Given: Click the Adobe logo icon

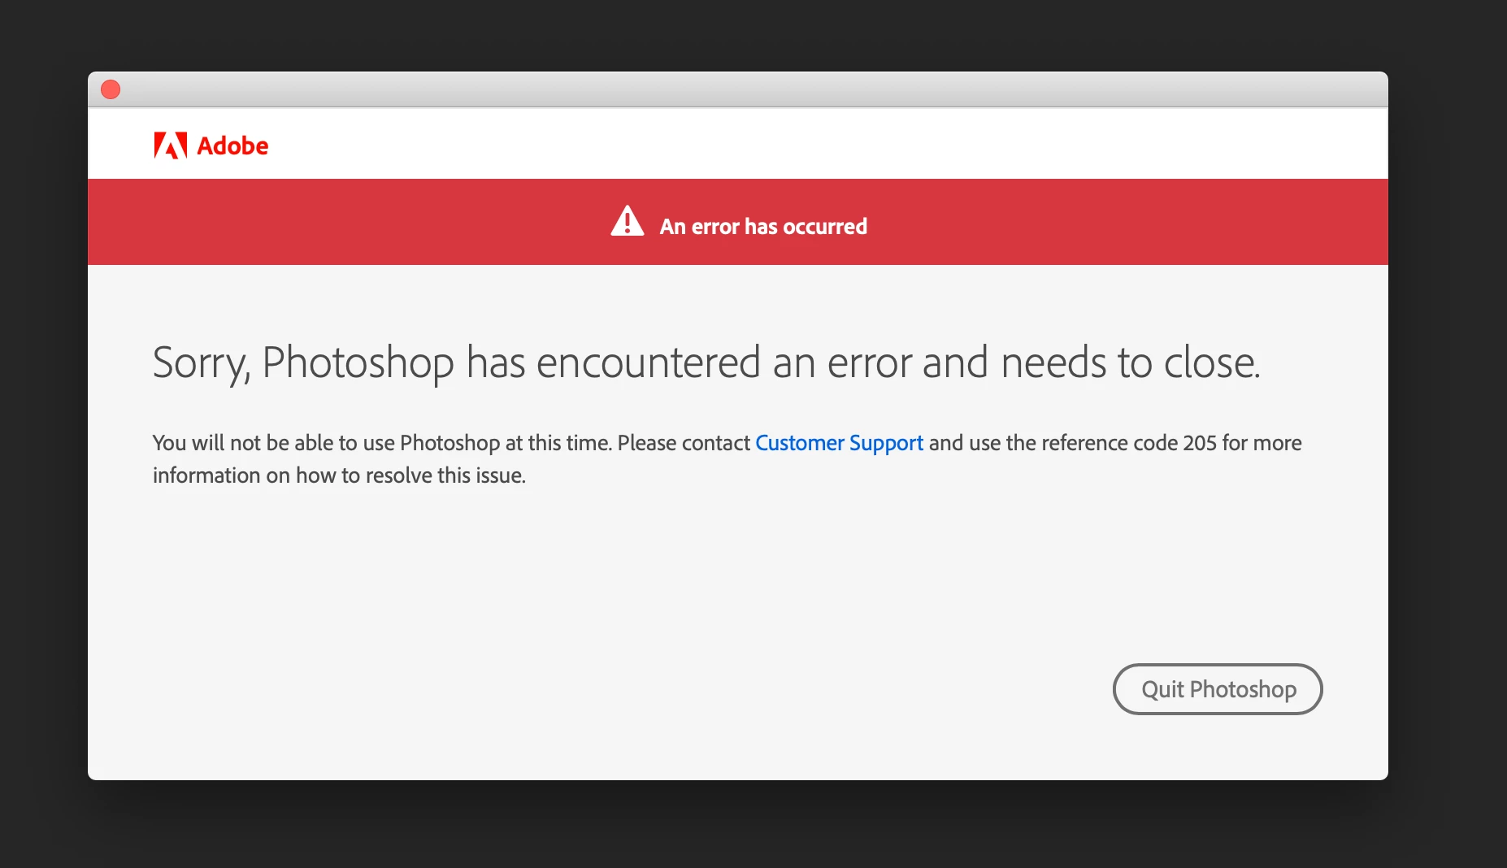Looking at the screenshot, I should 171,145.
